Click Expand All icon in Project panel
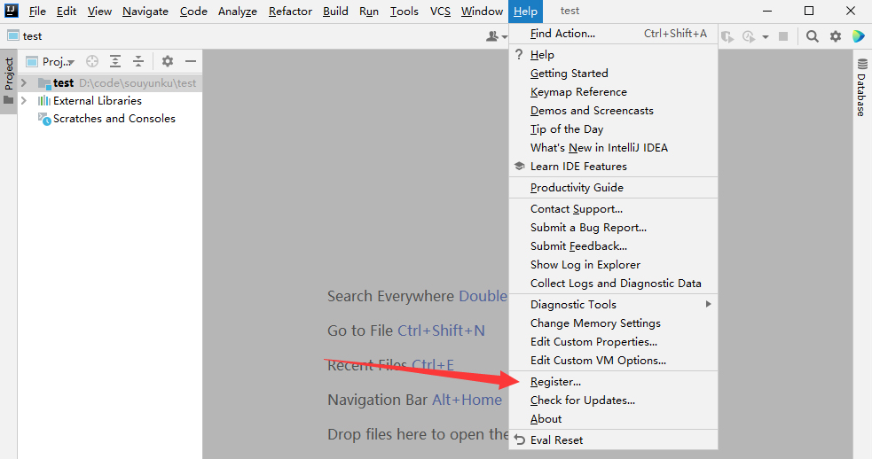Image resolution: width=872 pixels, height=459 pixels. pos(115,62)
